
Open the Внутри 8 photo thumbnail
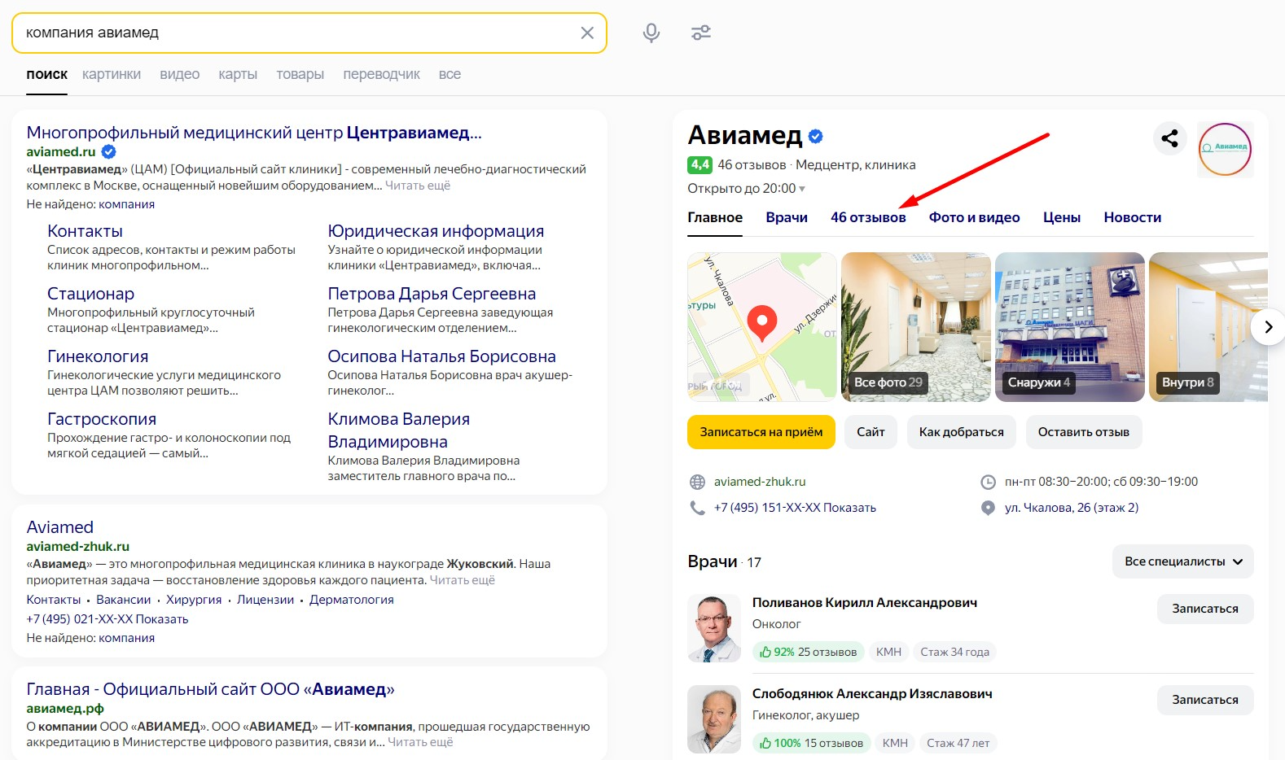pos(1208,327)
